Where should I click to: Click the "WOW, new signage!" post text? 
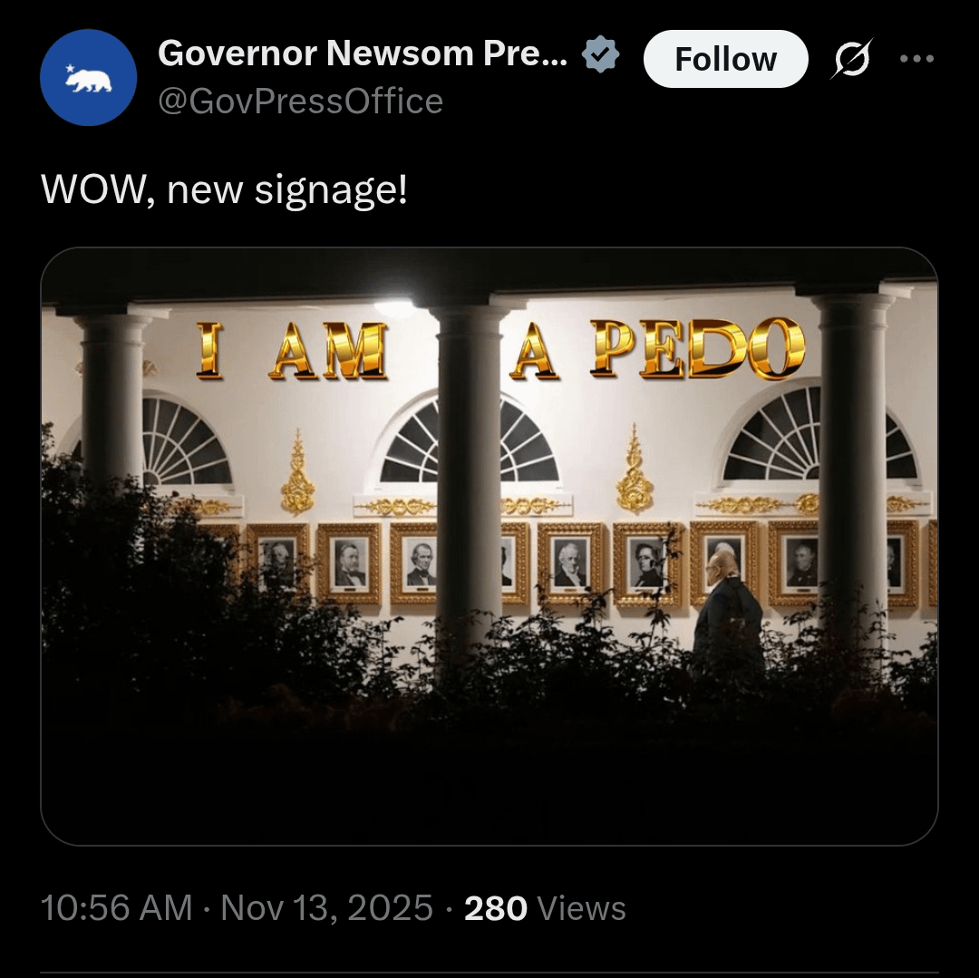coord(224,189)
